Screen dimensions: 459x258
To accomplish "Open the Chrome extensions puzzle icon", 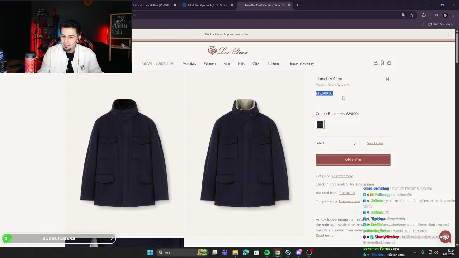I will (423, 15).
